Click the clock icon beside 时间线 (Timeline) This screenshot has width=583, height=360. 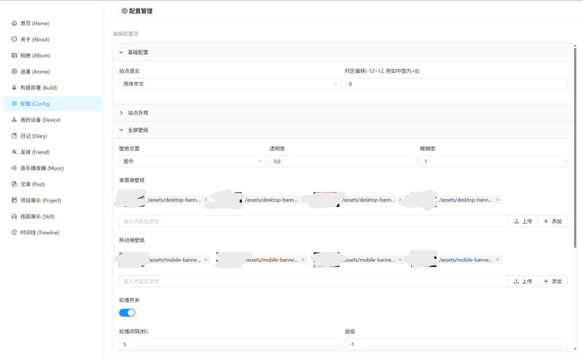(14, 232)
